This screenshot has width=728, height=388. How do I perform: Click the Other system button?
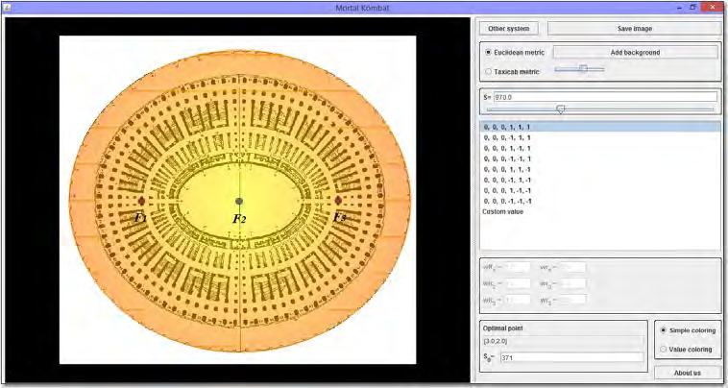click(508, 28)
